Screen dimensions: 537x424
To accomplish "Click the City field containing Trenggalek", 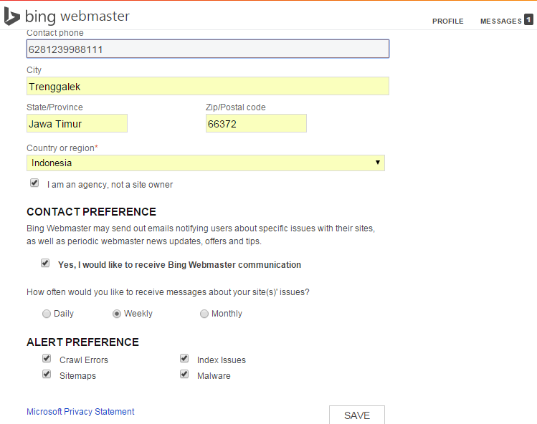I will pos(208,87).
